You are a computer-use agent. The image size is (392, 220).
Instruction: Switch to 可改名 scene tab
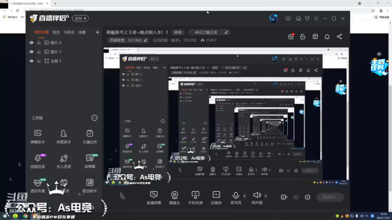69,32
